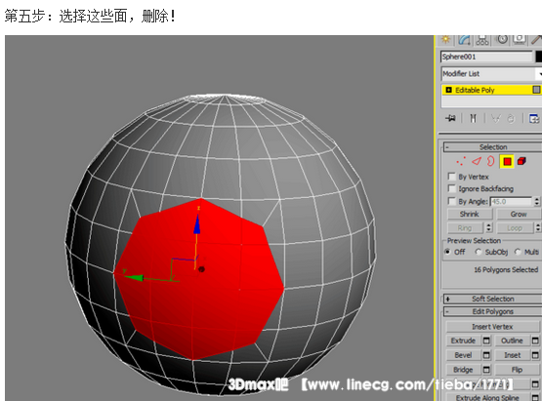Click the By Angle 45.0 field
Viewport: 542px width, 401px height.
point(511,201)
